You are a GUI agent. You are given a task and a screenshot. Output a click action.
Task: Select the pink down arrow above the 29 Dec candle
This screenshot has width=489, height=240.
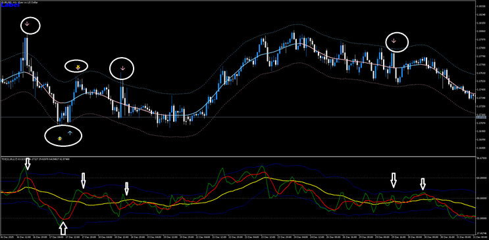tap(394, 41)
